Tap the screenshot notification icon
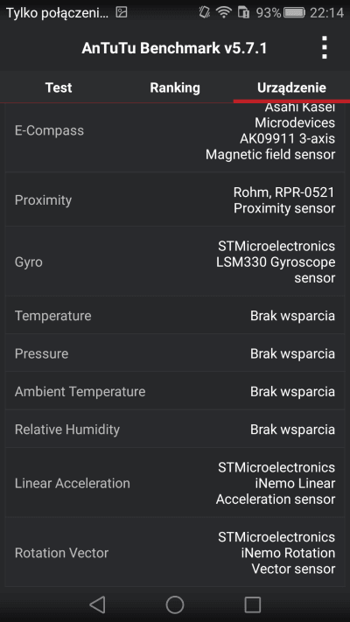 click(122, 13)
